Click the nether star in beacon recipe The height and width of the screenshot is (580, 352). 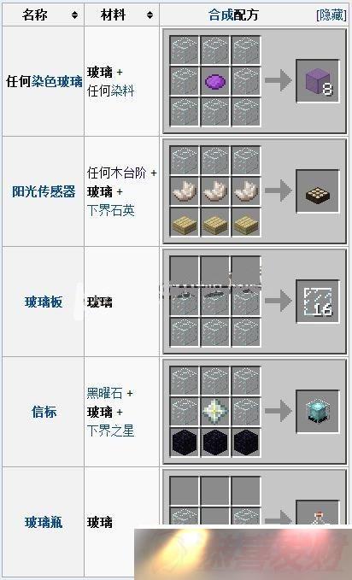[215, 411]
